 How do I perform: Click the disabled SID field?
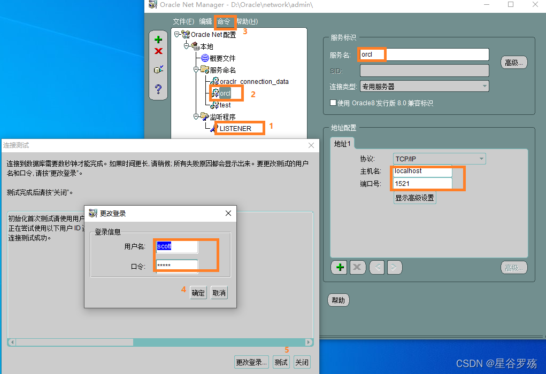(425, 71)
